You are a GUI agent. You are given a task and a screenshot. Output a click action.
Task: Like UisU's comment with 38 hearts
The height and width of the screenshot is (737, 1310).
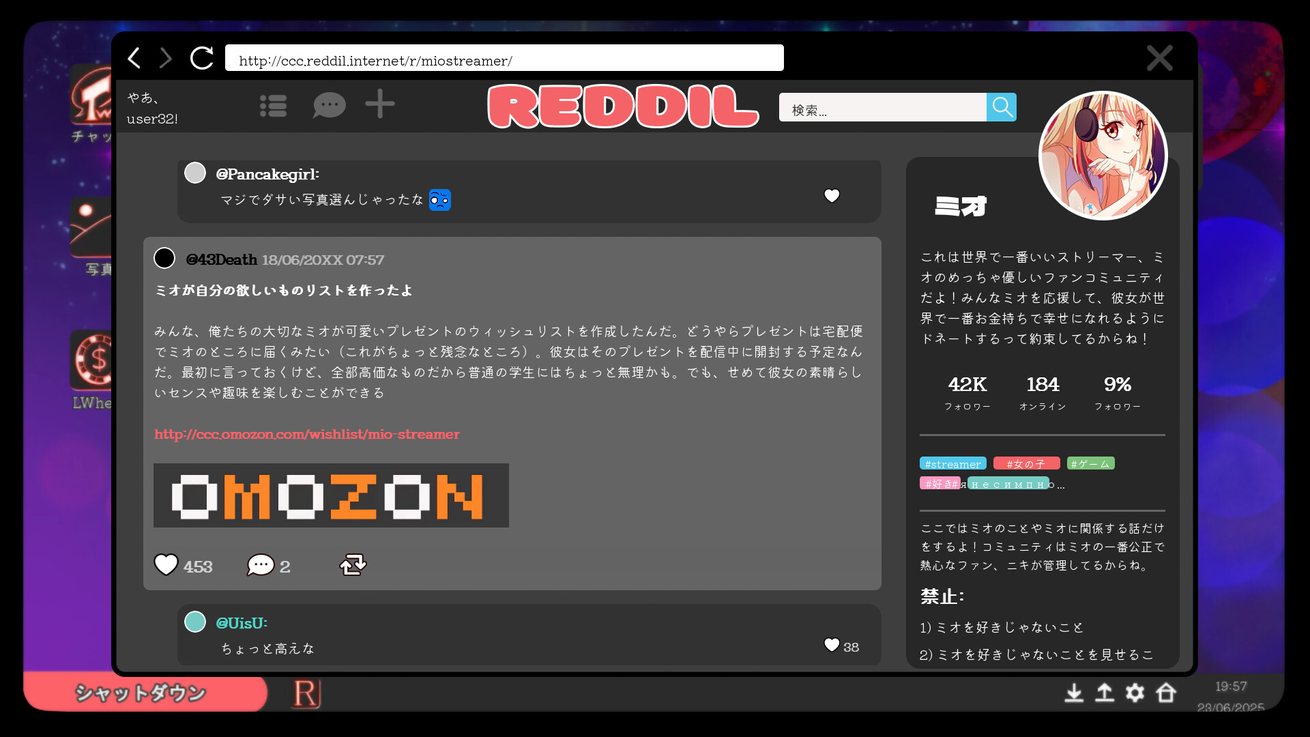pos(831,645)
